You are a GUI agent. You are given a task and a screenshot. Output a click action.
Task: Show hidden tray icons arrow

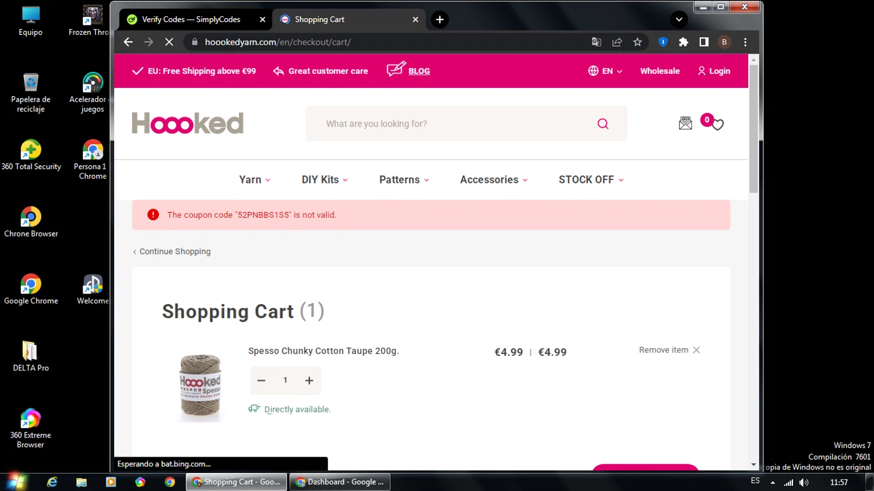click(x=773, y=482)
